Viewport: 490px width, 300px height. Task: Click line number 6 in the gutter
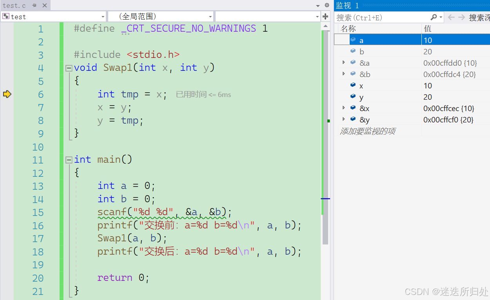point(41,94)
